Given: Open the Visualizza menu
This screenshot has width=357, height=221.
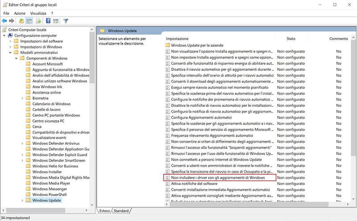Looking at the screenshot, I should pyautogui.click(x=38, y=13).
